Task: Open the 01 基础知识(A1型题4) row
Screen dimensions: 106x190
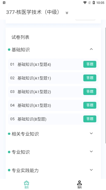Action: point(53,64)
